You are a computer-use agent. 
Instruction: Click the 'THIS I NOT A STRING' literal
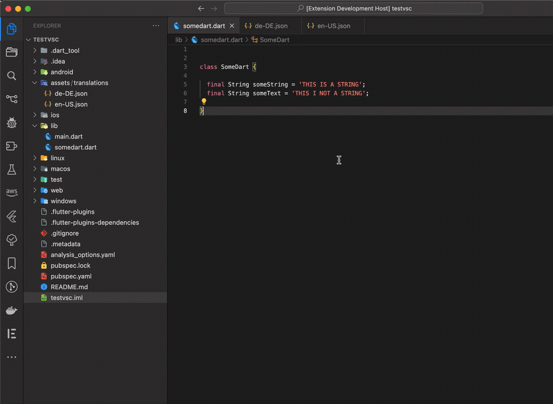tap(328, 93)
